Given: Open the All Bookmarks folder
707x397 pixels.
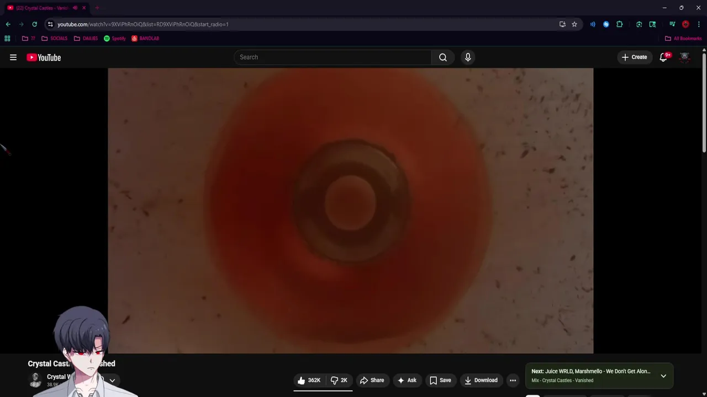Looking at the screenshot, I should coord(683,39).
